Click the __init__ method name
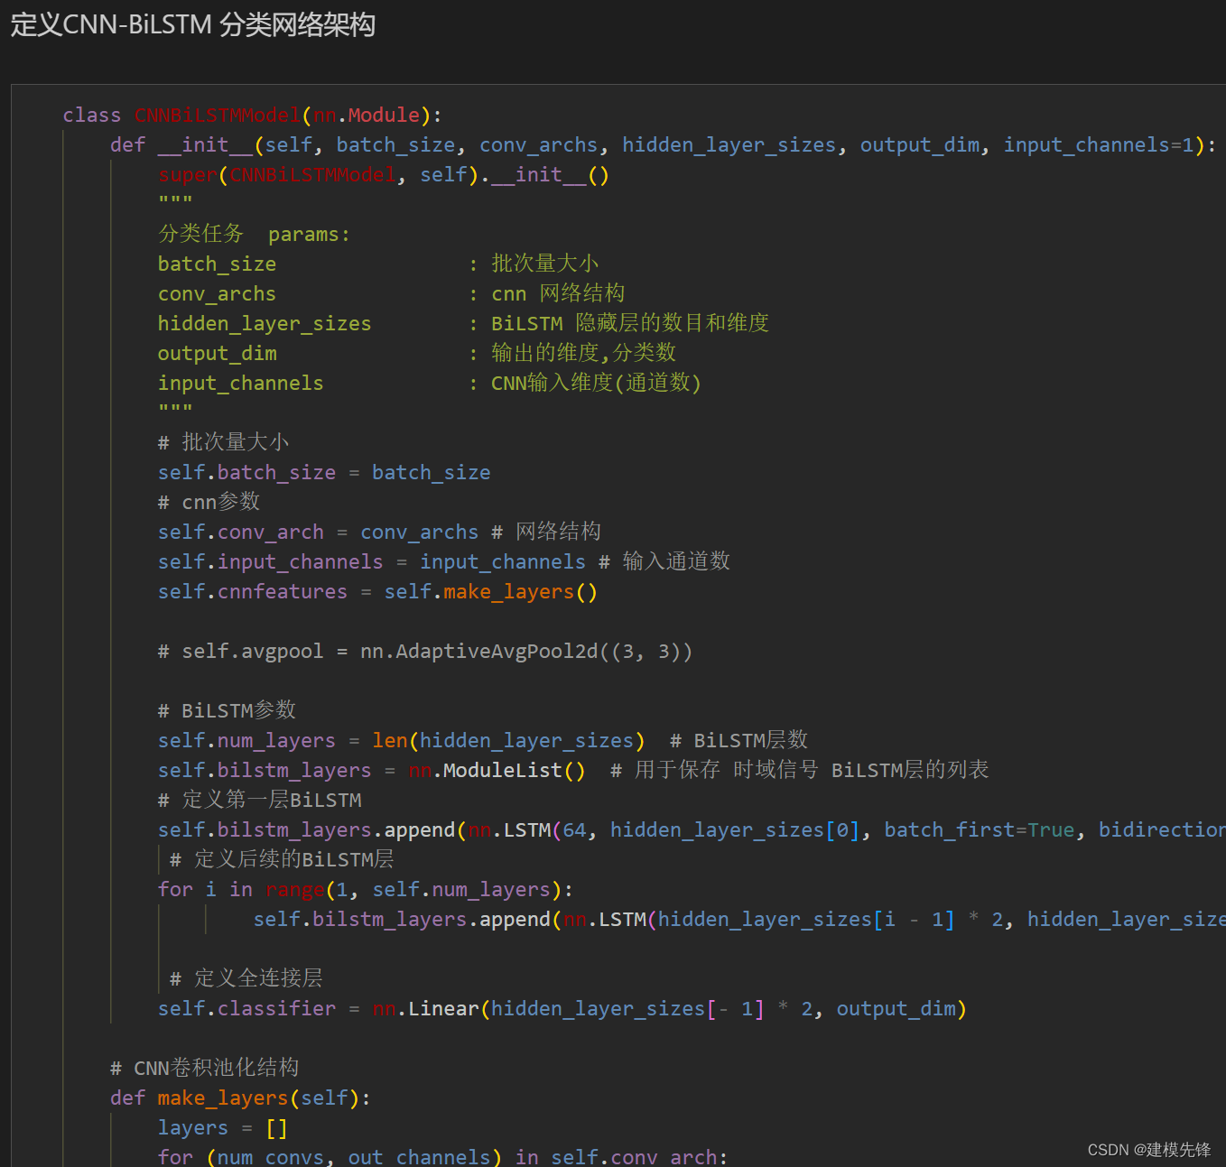This screenshot has height=1167, width=1226. [202, 144]
